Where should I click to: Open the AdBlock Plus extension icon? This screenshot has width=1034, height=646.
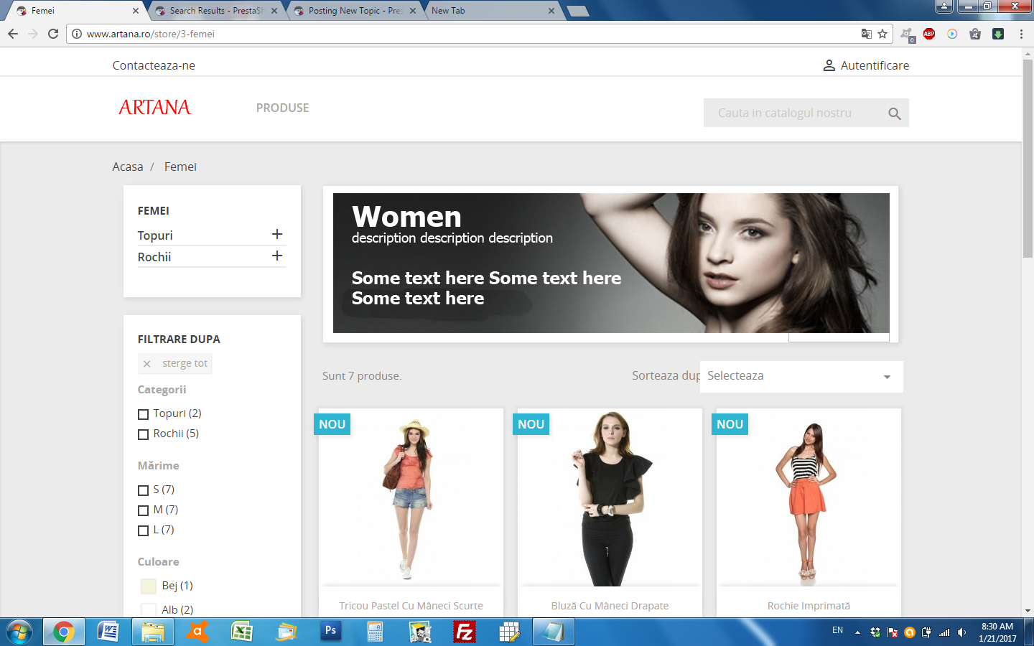point(929,34)
